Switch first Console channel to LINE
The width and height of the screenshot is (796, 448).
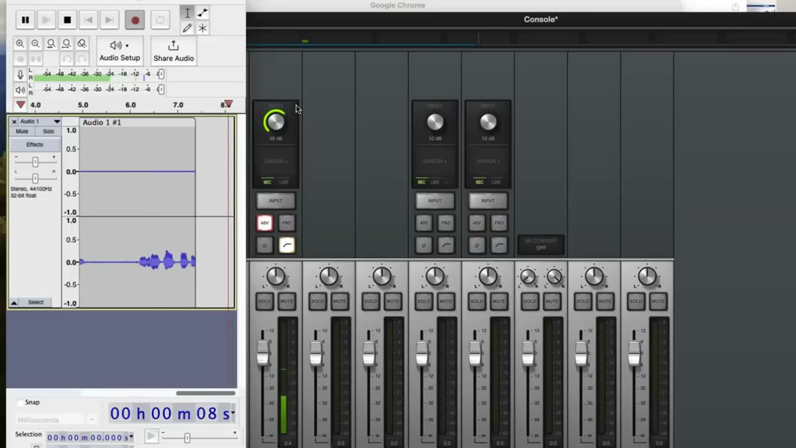click(x=284, y=182)
